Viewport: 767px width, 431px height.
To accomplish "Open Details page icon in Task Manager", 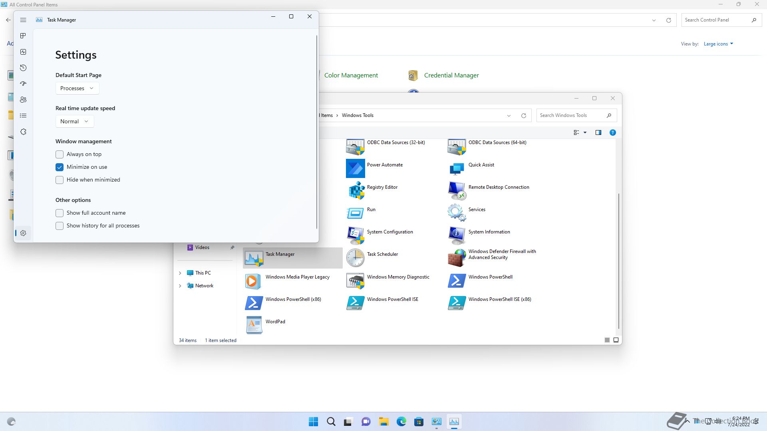I will tap(23, 116).
